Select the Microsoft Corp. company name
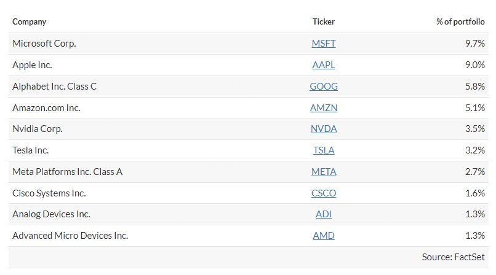Screen dimensions: 496x275 [x=44, y=44]
